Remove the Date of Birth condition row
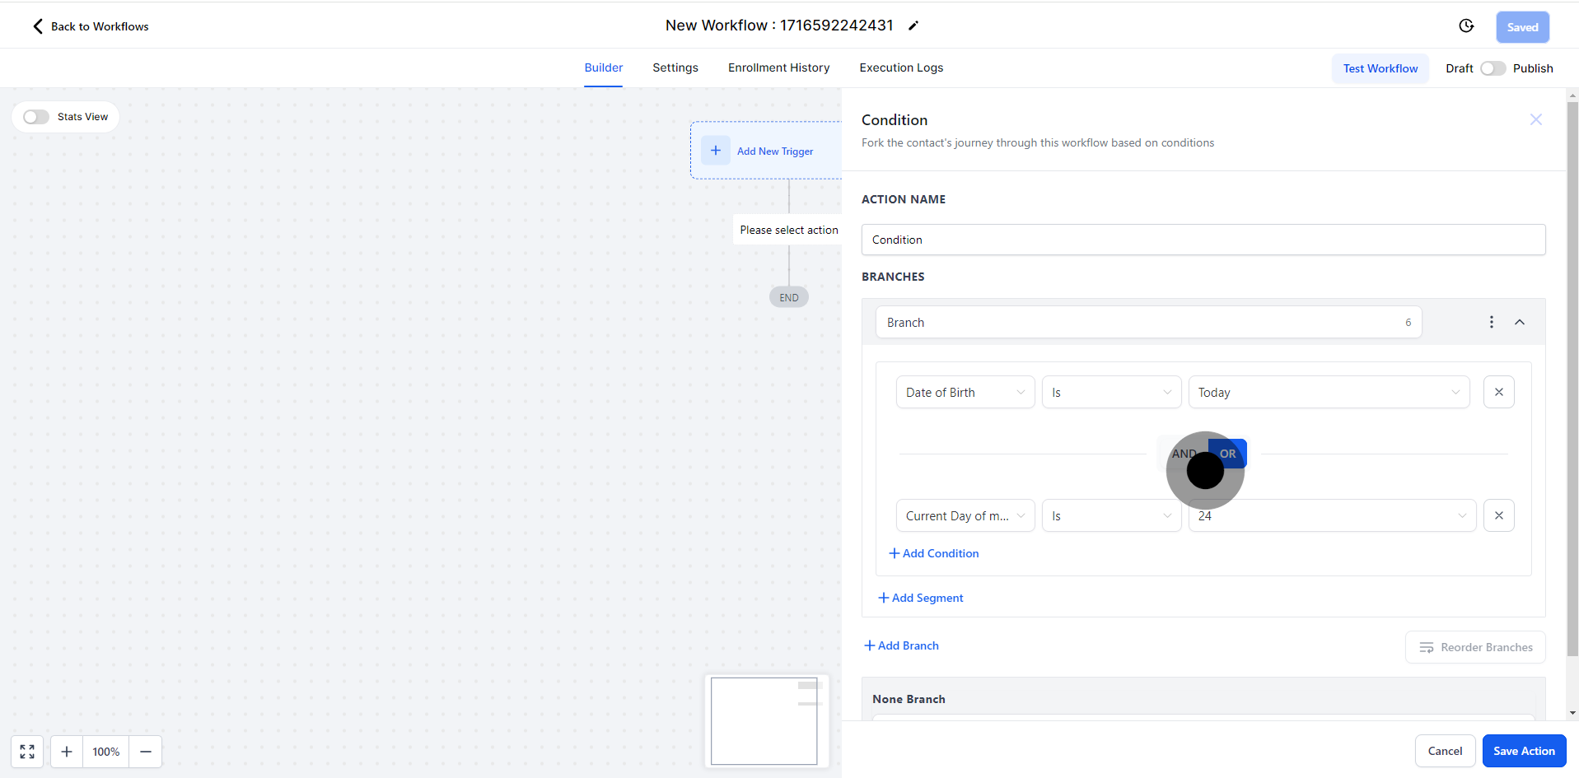Viewport: 1579px width, 778px height. (x=1498, y=393)
